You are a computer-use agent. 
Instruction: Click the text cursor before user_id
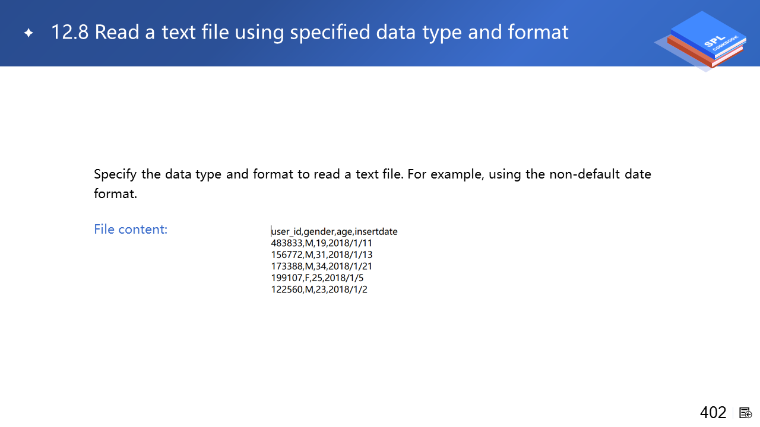pyautogui.click(x=271, y=231)
